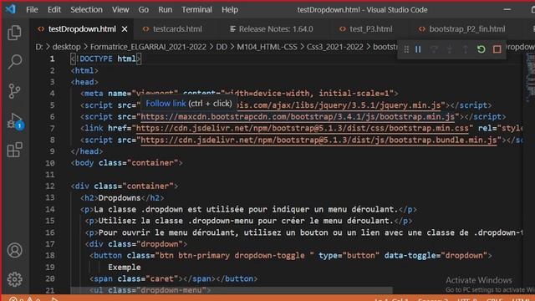Open the Search view in activity bar
The image size is (535, 301).
[x=15, y=62]
